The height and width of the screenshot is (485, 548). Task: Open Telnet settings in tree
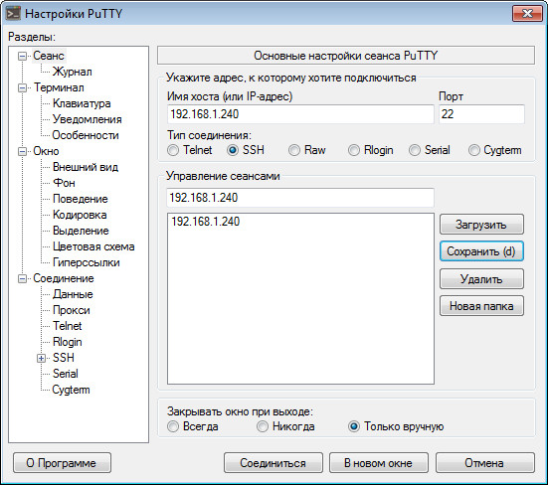pyautogui.click(x=67, y=326)
